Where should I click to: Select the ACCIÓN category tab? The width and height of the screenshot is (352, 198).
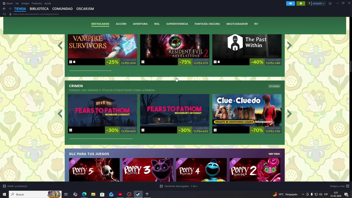(x=121, y=24)
